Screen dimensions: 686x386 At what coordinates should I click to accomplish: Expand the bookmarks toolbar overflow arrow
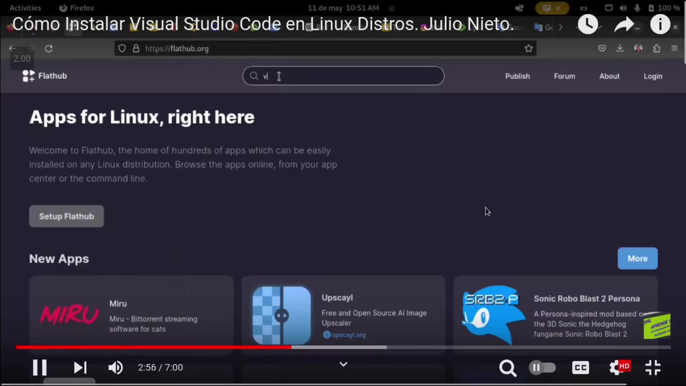pyautogui.click(x=561, y=27)
